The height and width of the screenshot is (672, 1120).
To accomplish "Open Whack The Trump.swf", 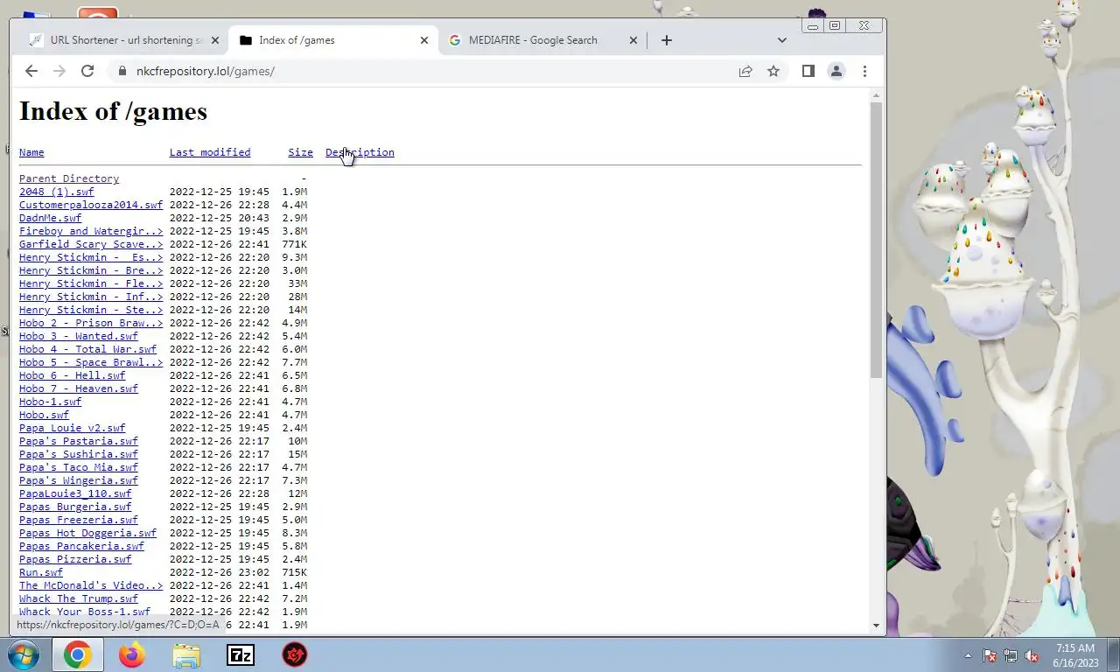I will point(79,598).
